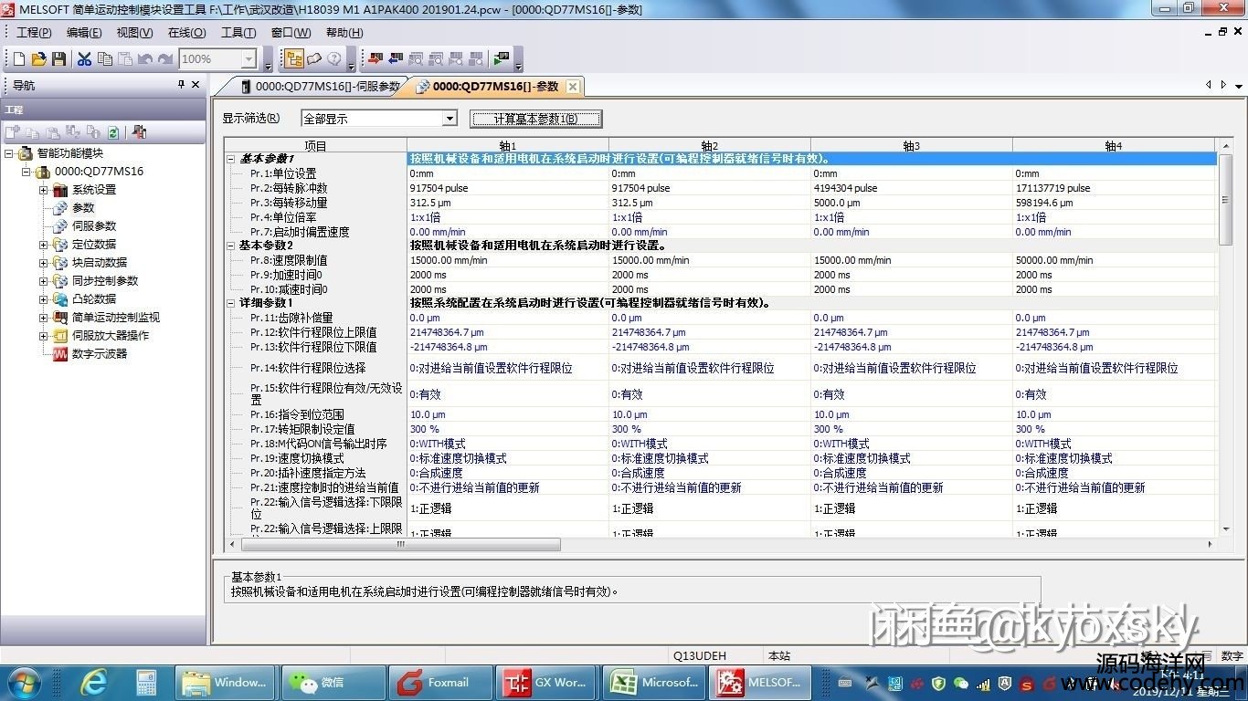Expand the 简单运动控制监视 tree node
The height and width of the screenshot is (701, 1248).
pyautogui.click(x=44, y=318)
